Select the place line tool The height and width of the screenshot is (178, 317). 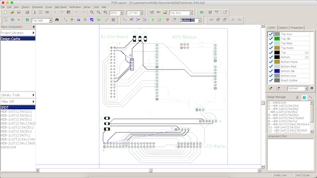[65, 20]
